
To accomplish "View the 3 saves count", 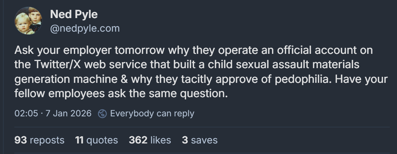I will pyautogui.click(x=199, y=140).
